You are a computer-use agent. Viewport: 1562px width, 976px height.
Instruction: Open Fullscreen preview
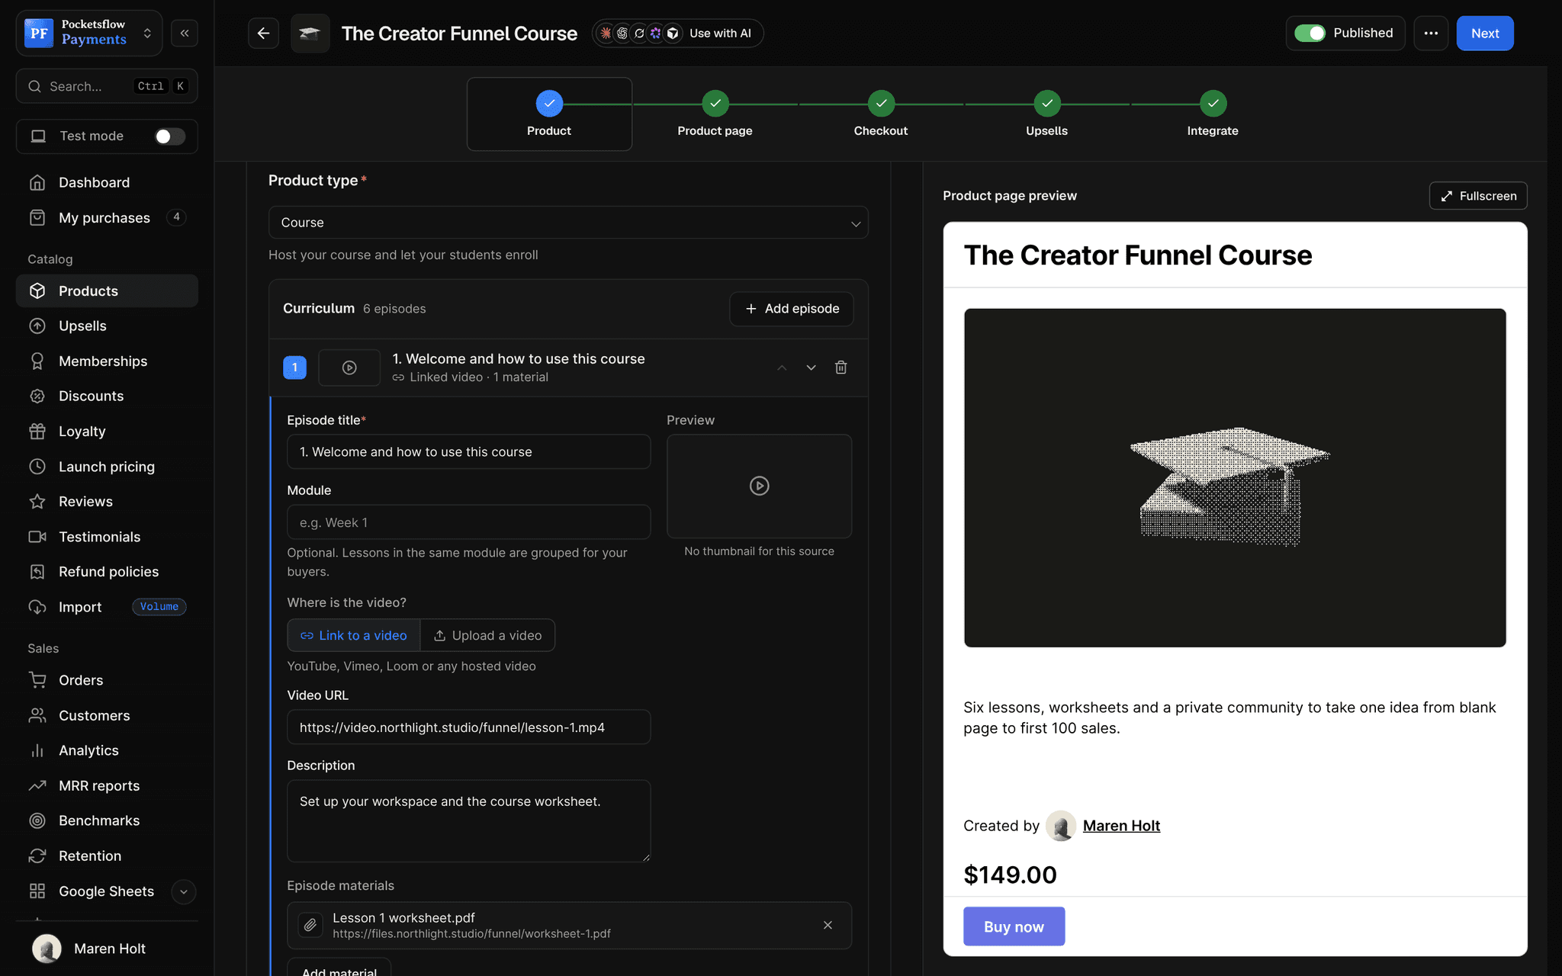[1478, 196]
